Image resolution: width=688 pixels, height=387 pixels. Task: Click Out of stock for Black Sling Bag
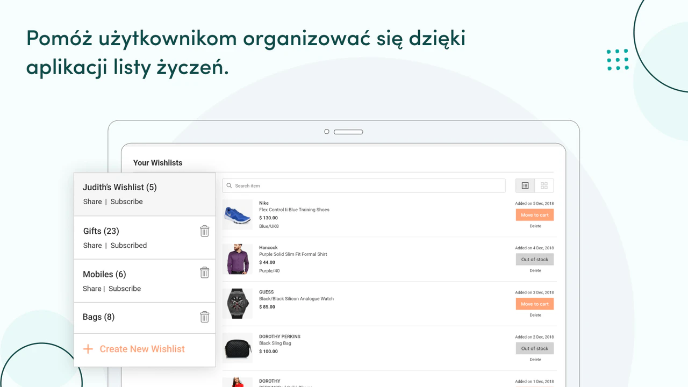[x=535, y=348]
